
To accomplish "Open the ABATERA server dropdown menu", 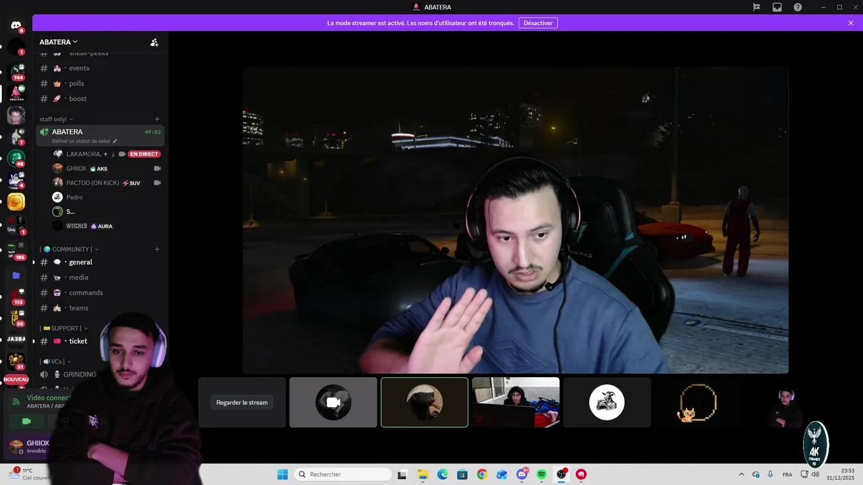I will [x=59, y=42].
